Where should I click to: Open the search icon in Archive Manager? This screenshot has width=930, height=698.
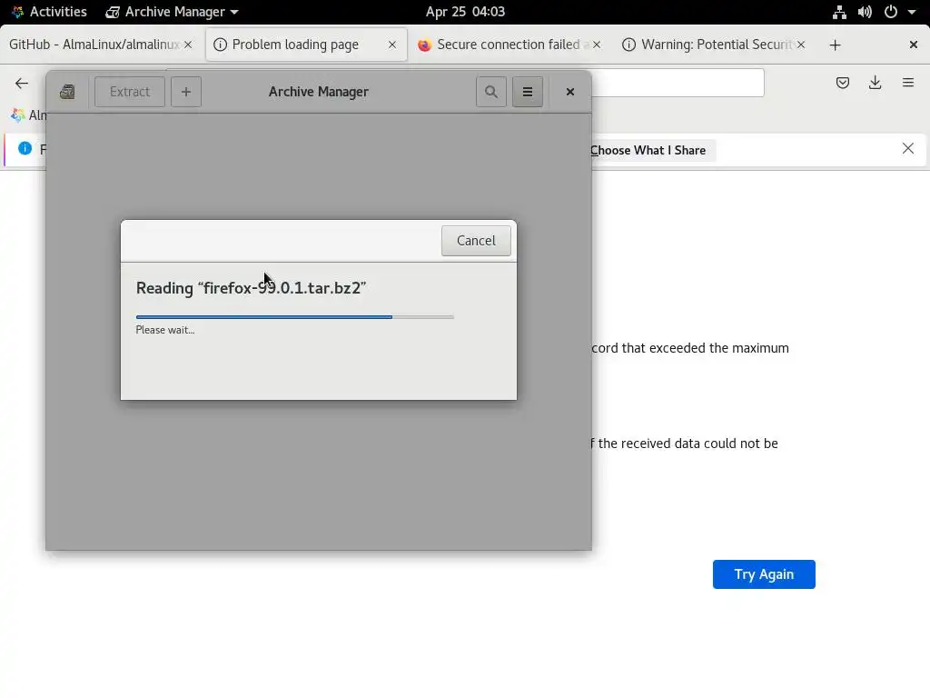491,92
